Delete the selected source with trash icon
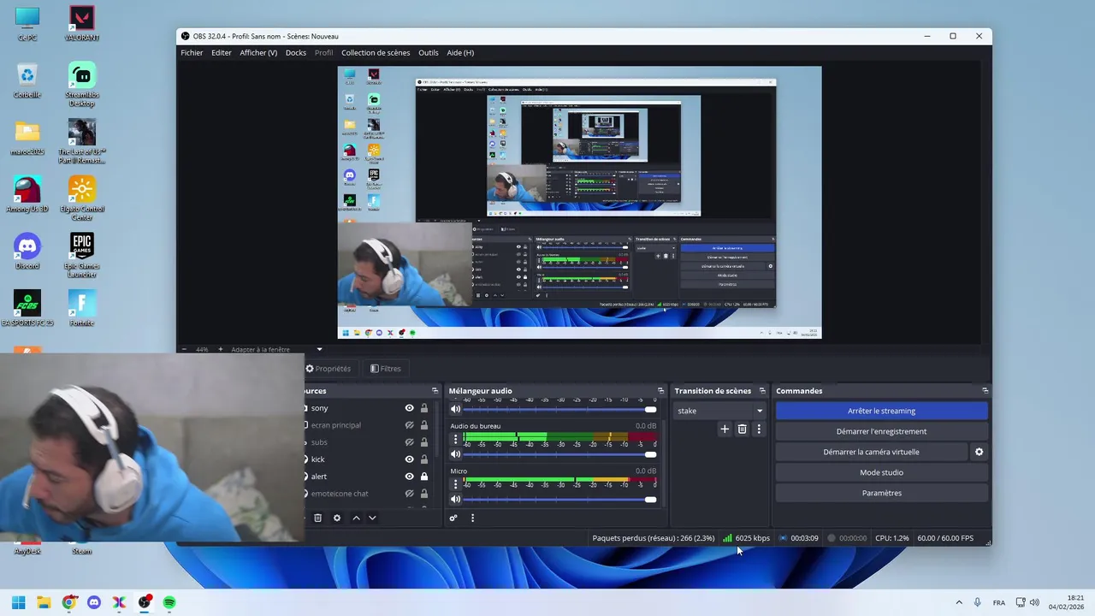This screenshot has height=616, width=1095. tap(318, 518)
